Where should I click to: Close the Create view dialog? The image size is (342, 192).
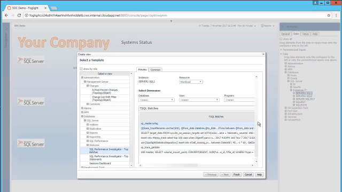click(263, 54)
